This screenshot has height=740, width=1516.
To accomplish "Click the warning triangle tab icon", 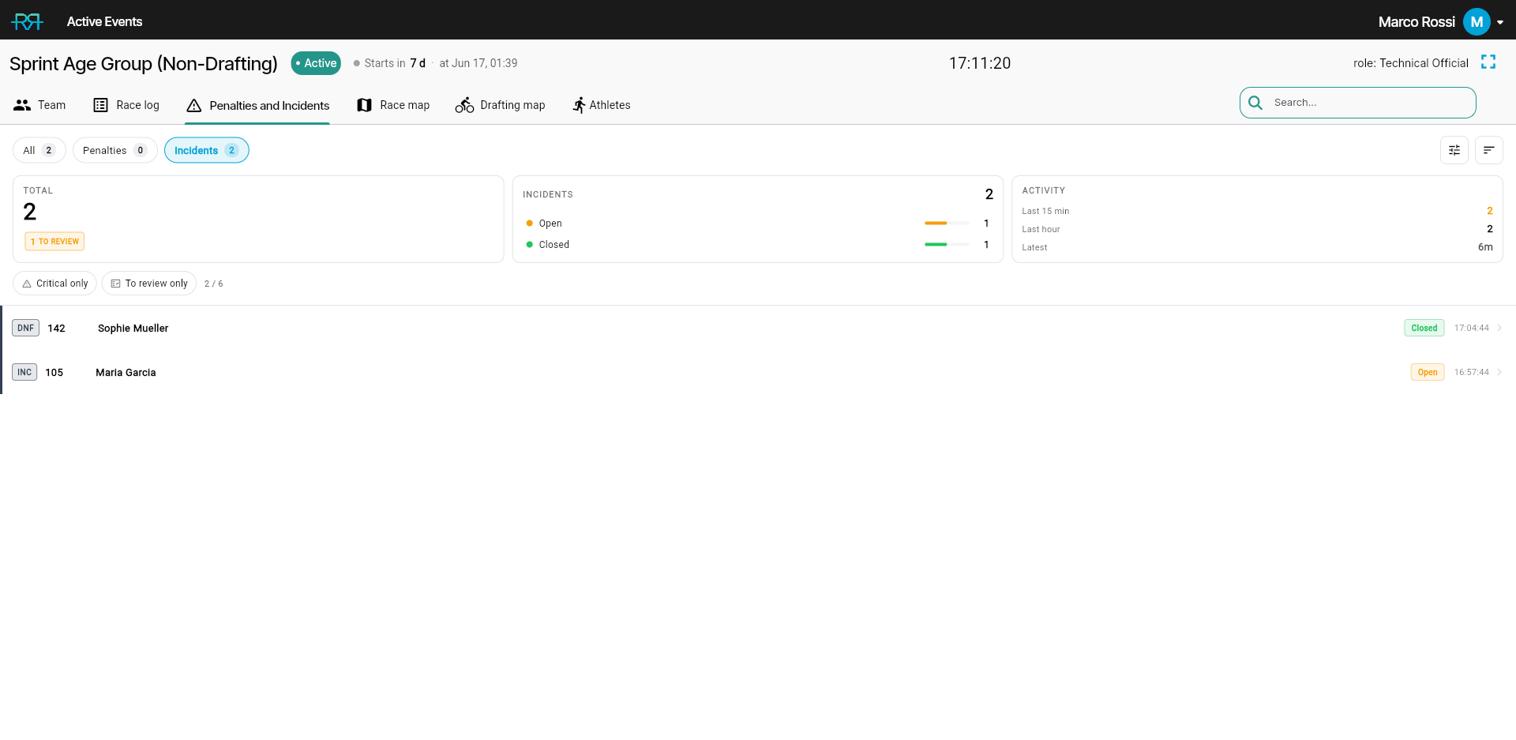I will tap(194, 105).
